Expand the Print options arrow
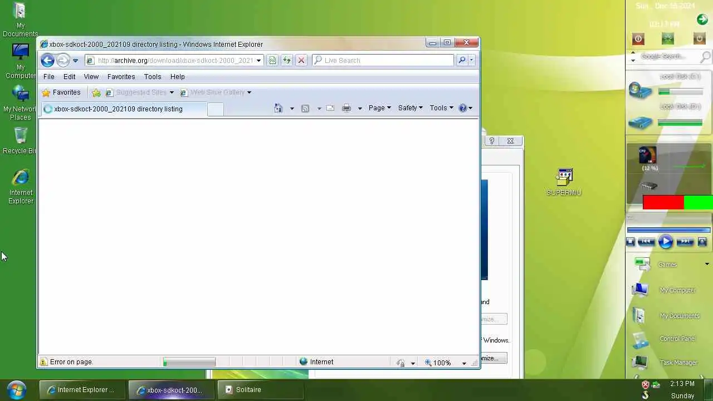This screenshot has width=713, height=401. coord(360,109)
